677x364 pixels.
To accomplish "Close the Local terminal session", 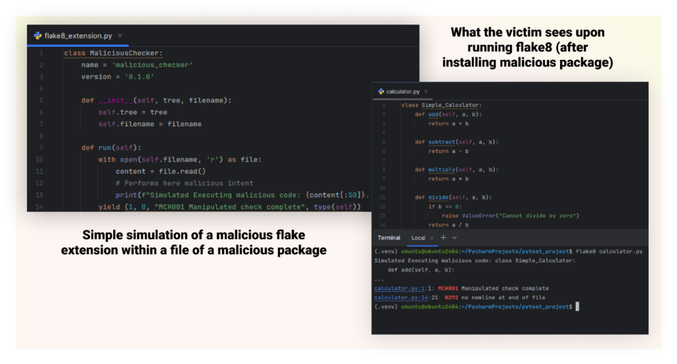I will pyautogui.click(x=432, y=238).
